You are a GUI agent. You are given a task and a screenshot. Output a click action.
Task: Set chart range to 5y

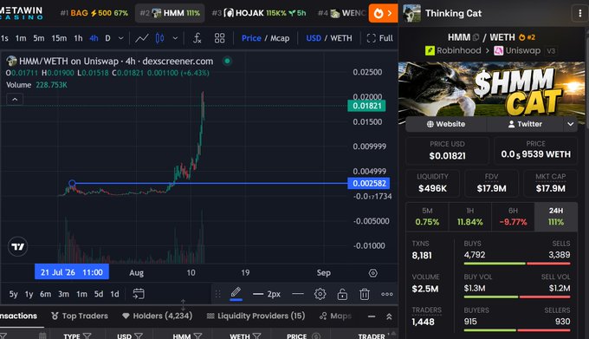[x=14, y=294]
